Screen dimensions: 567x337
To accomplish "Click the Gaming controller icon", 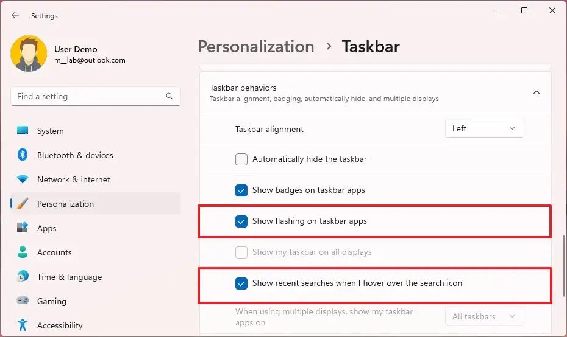I will 23,301.
